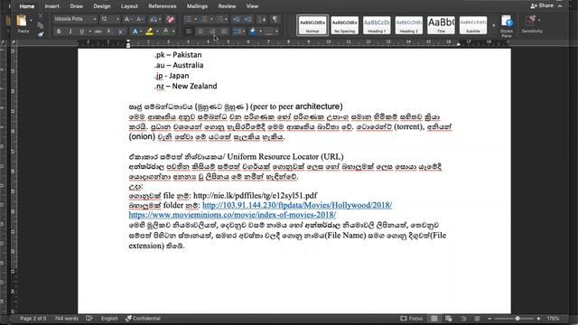578x325 pixels.
Task: Apply the Subtitle style
Action: 473,25
